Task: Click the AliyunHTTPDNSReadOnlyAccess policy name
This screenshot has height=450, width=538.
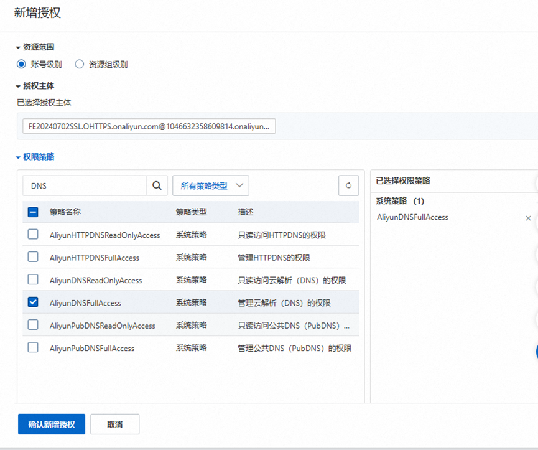Action: [x=104, y=235]
